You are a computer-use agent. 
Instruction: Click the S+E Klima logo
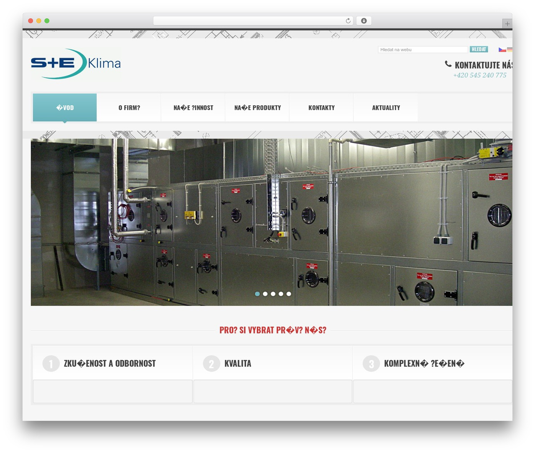[76, 64]
